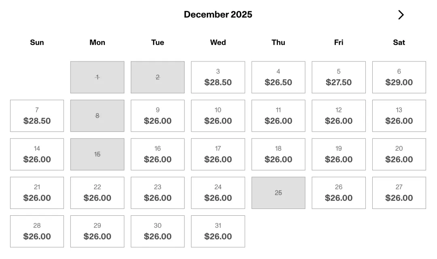Go to next month with chevron arrow
Image resolution: width=437 pixels, height=259 pixels.
pyautogui.click(x=401, y=15)
